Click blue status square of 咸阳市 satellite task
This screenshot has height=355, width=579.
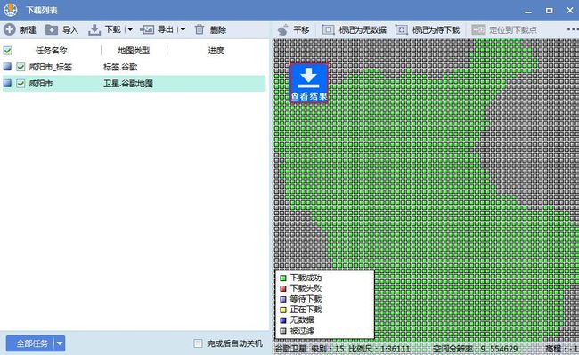[7, 83]
